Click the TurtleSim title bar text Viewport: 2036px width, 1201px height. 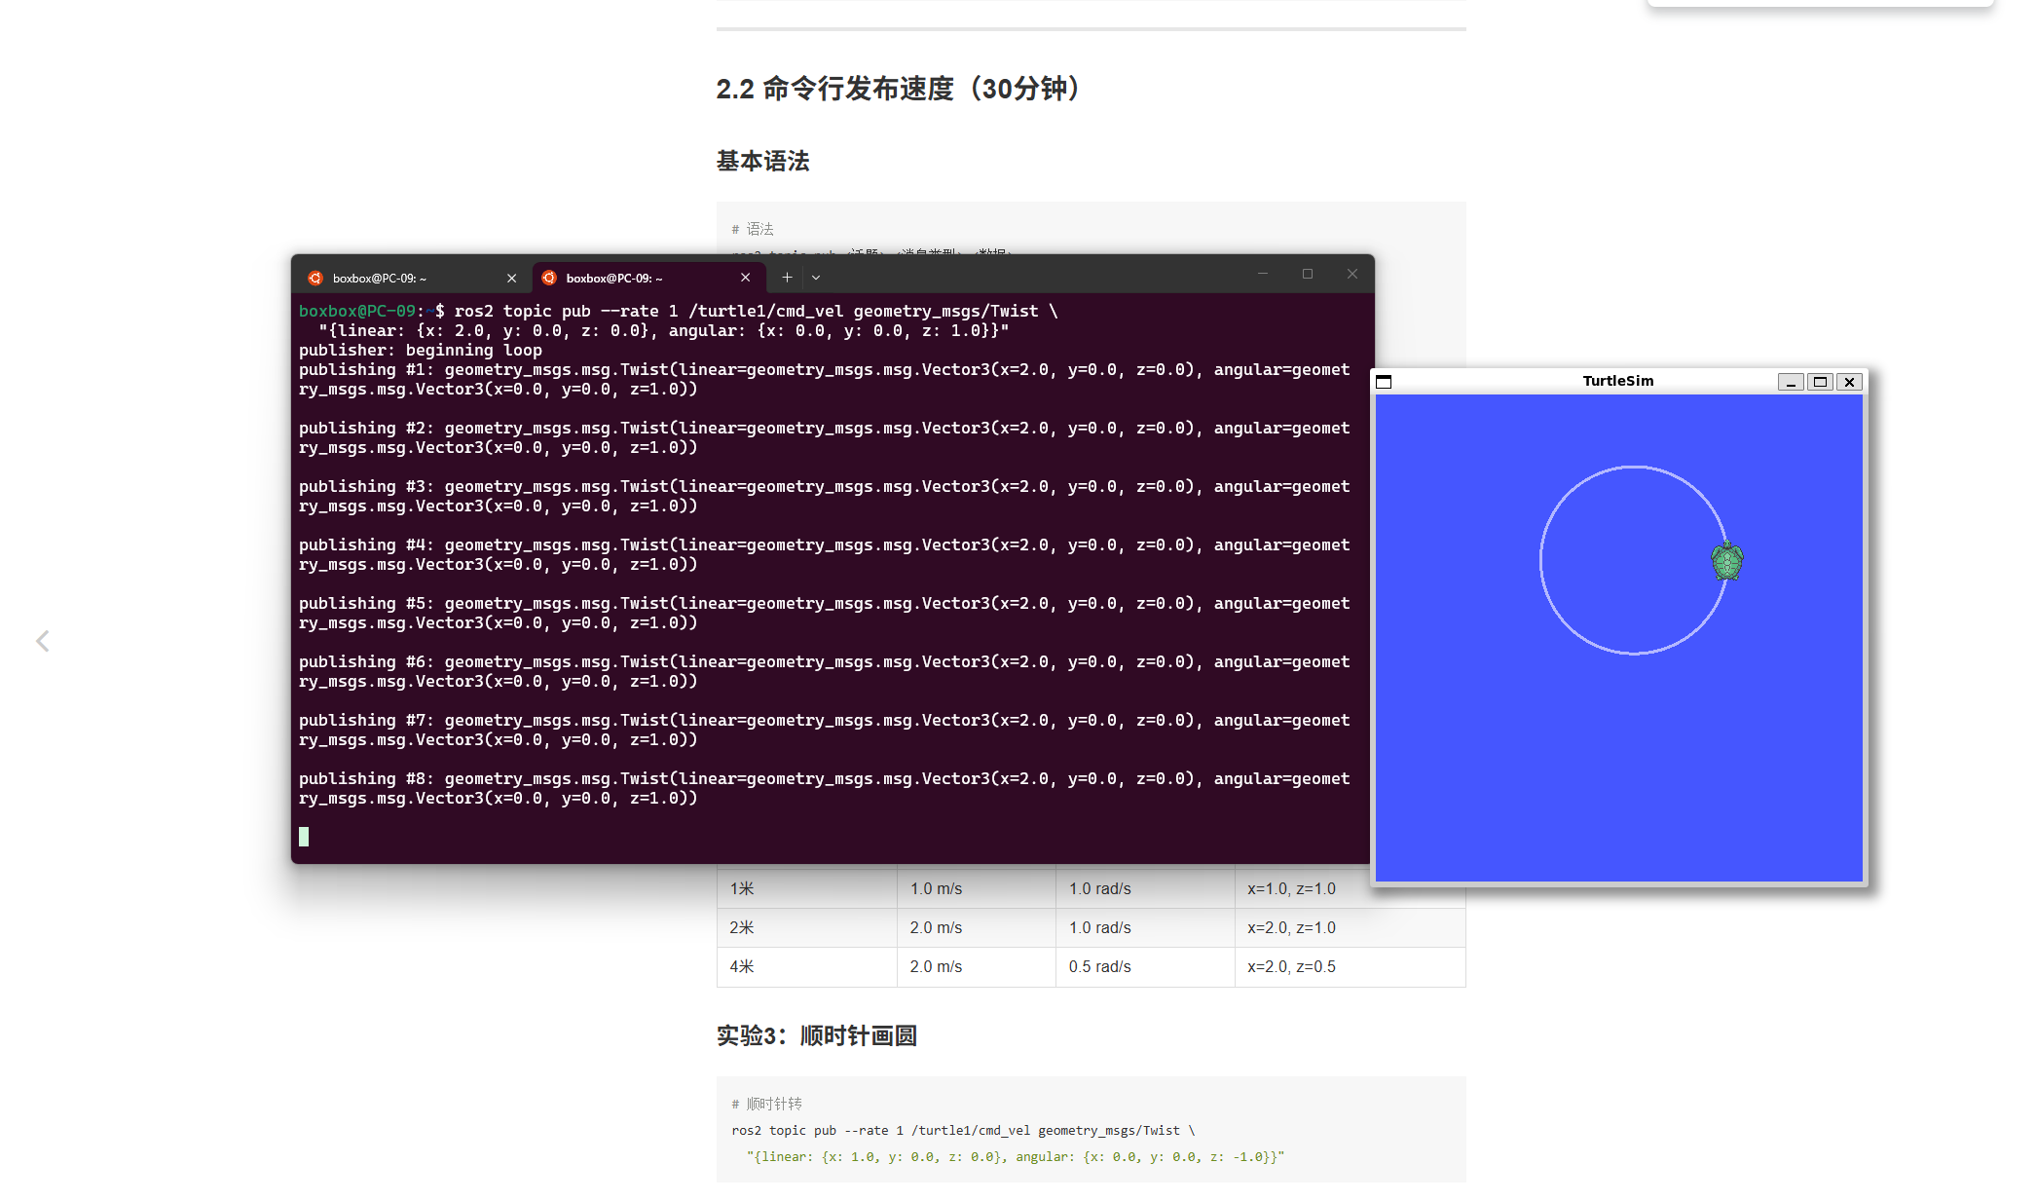click(1617, 381)
